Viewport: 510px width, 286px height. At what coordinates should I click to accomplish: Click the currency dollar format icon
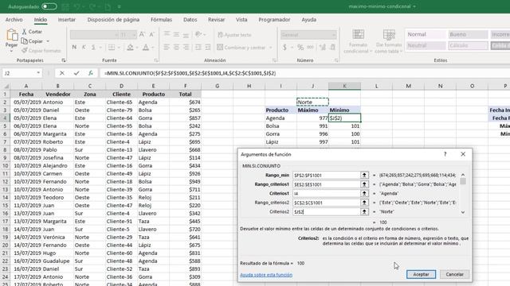pos(284,48)
